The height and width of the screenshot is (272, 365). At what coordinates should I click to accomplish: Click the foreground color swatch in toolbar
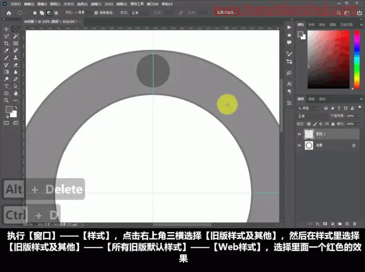pos(9,109)
